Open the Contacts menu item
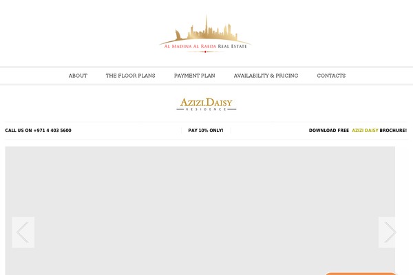 [x=331, y=76]
